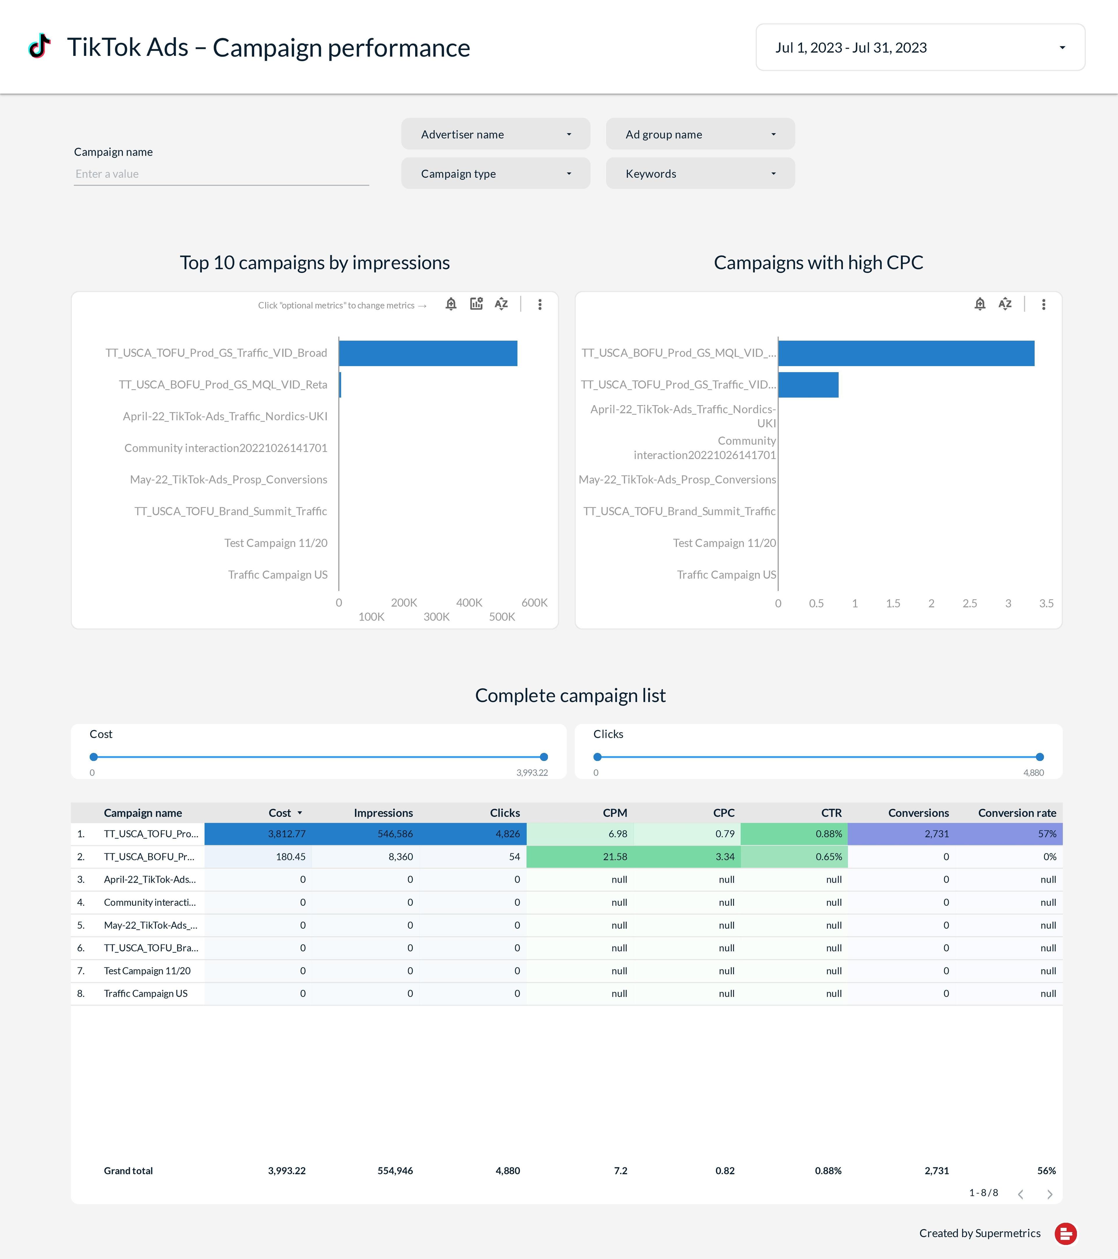
Task: Go to next table page arrow
Action: 1050,1194
